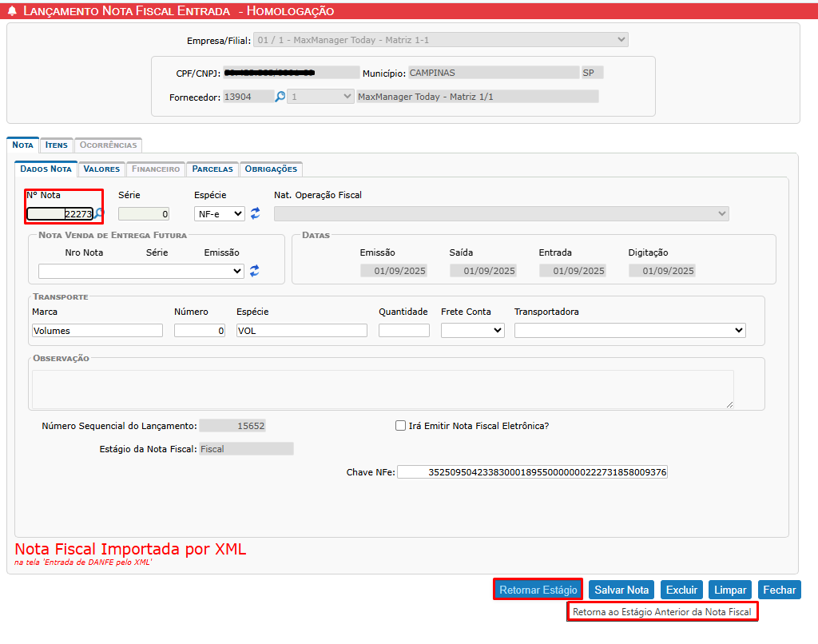Open the Valores sub-tab

pos(101,169)
